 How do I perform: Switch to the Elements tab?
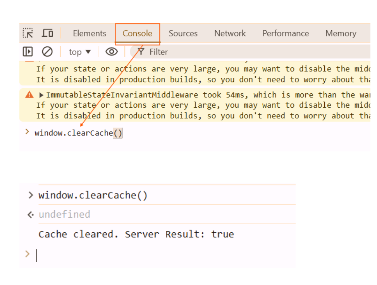coord(90,33)
